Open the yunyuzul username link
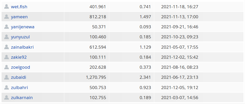245x104 pixels. (x=20, y=37)
